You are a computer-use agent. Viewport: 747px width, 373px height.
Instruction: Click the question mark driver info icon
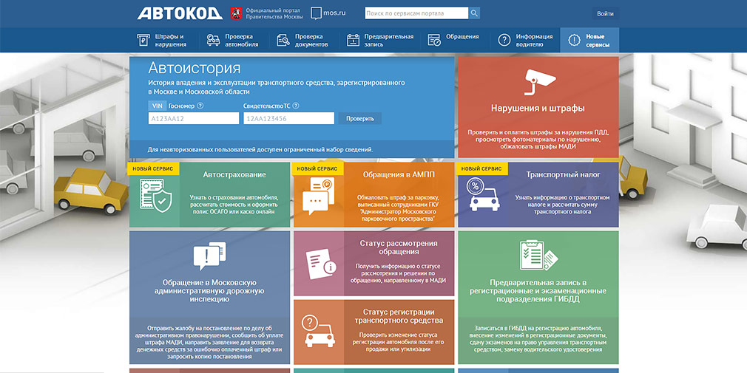(504, 41)
